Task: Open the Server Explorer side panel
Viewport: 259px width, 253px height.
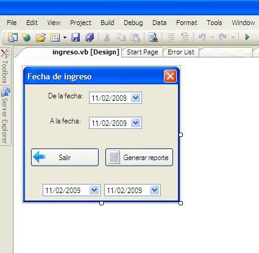Action: [5, 116]
